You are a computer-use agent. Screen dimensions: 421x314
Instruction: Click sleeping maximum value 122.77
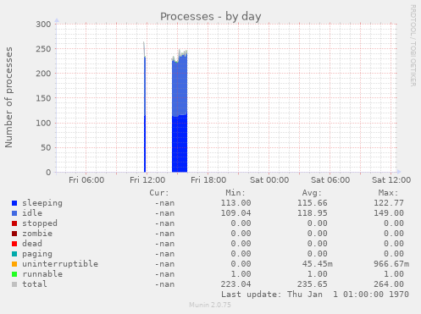pos(389,203)
